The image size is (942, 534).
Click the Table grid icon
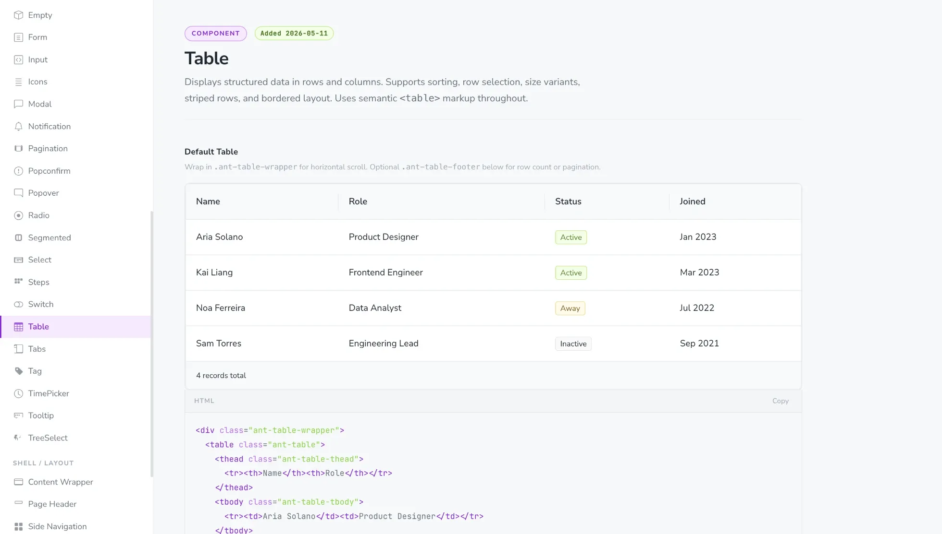coord(18,327)
